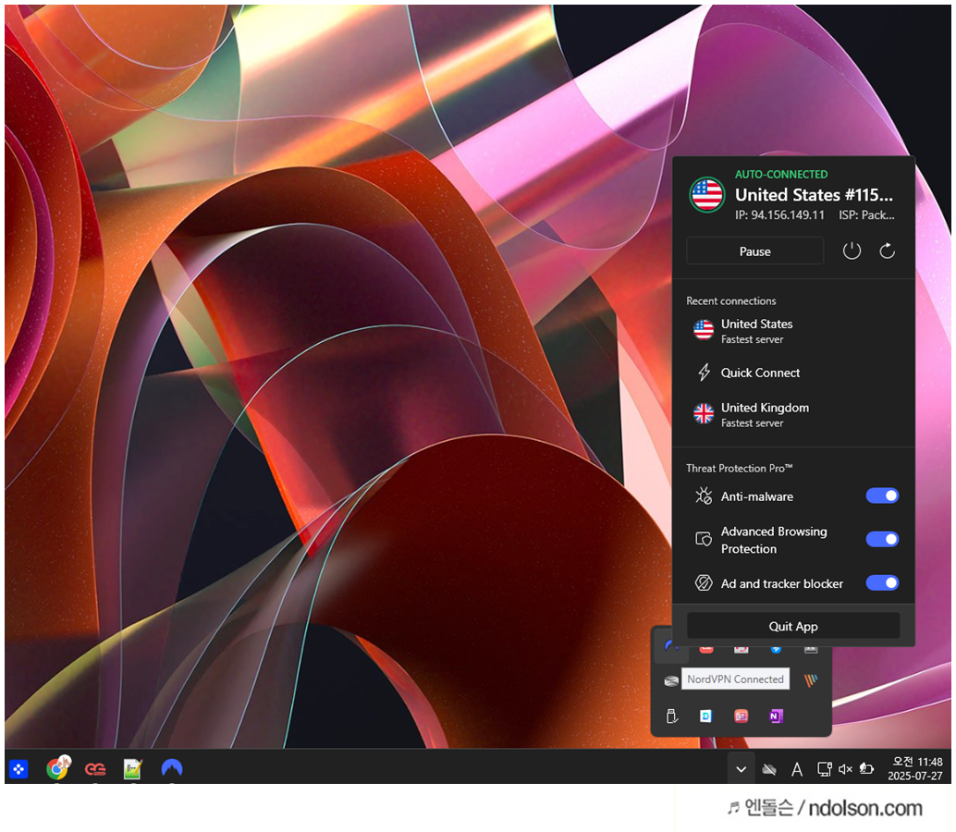This screenshot has height=832, width=956.
Task: Click the OneNote tray icon
Action: [776, 716]
